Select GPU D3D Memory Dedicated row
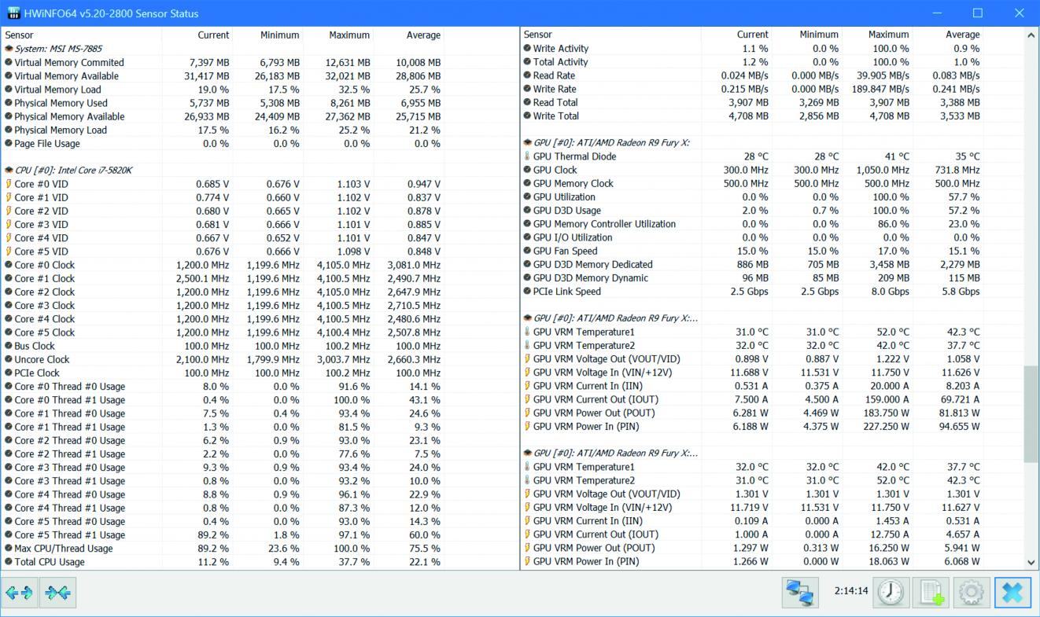The height and width of the screenshot is (617, 1040). pos(752,265)
